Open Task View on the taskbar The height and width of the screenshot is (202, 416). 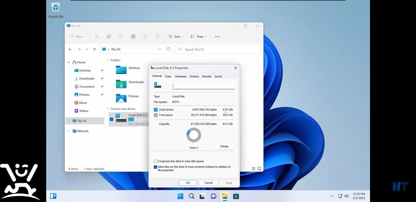203,196
